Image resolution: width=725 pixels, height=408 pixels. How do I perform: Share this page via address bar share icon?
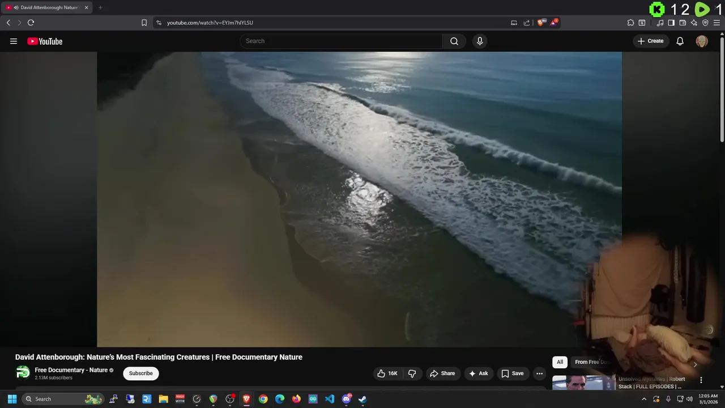coord(527,23)
